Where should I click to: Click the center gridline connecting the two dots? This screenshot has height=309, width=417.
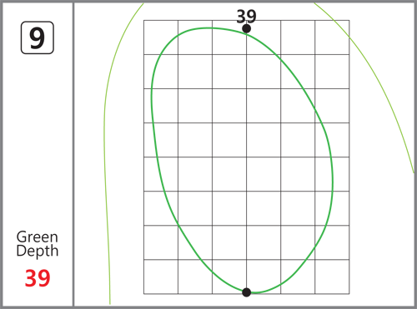(246, 160)
